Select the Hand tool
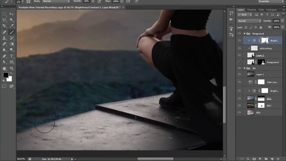Image resolution: width=286 pixels, height=161 pixels. tap(4, 68)
